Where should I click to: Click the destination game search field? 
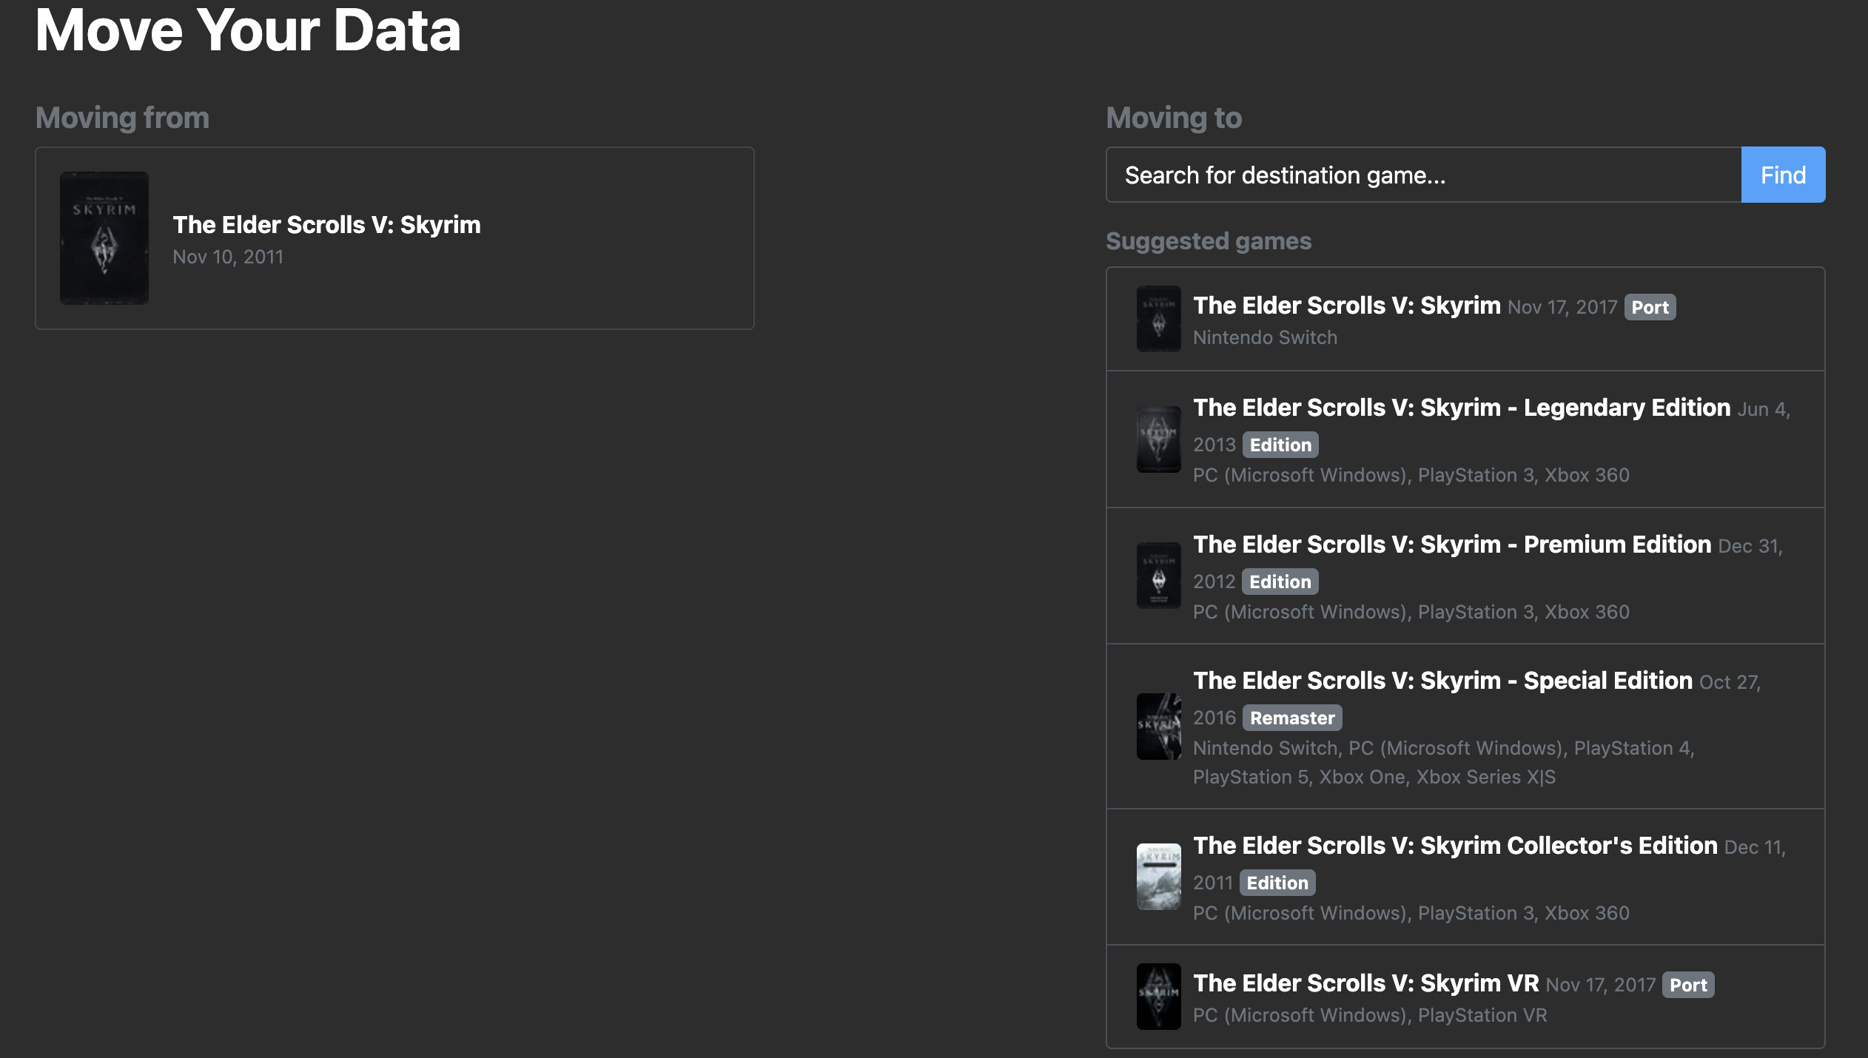click(1422, 175)
